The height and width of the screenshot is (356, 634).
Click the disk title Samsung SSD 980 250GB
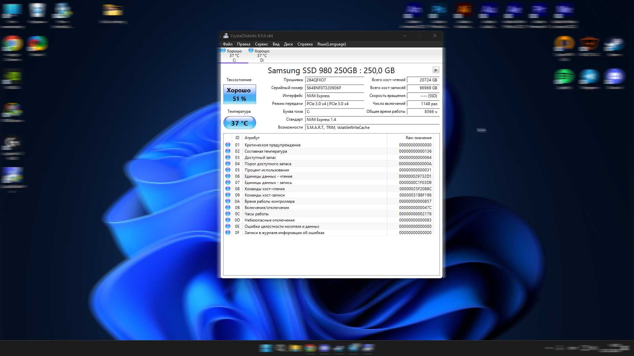click(x=331, y=70)
